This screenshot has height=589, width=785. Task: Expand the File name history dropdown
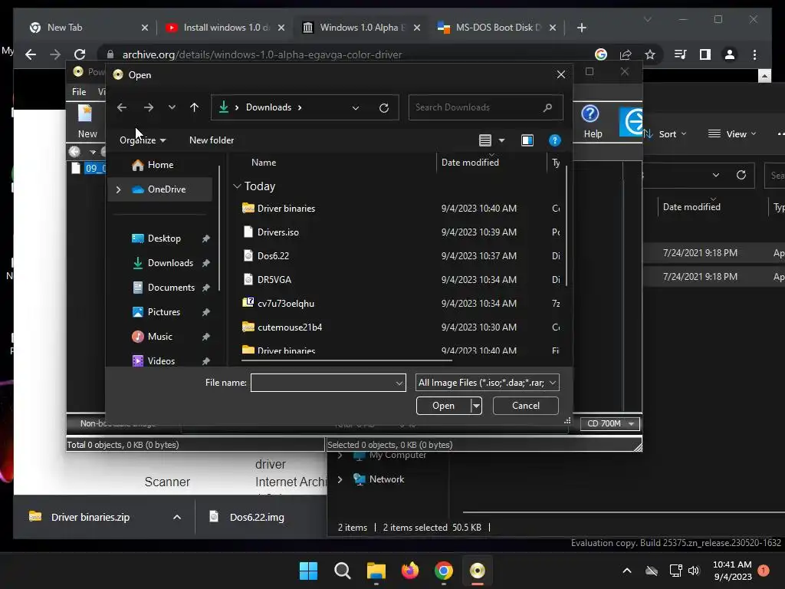point(399,383)
